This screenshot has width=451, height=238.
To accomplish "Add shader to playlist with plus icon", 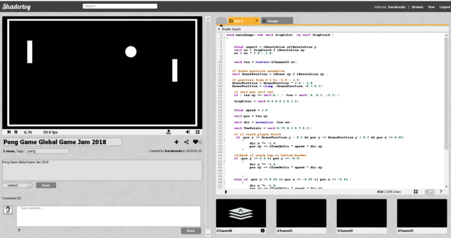I will point(177,142).
